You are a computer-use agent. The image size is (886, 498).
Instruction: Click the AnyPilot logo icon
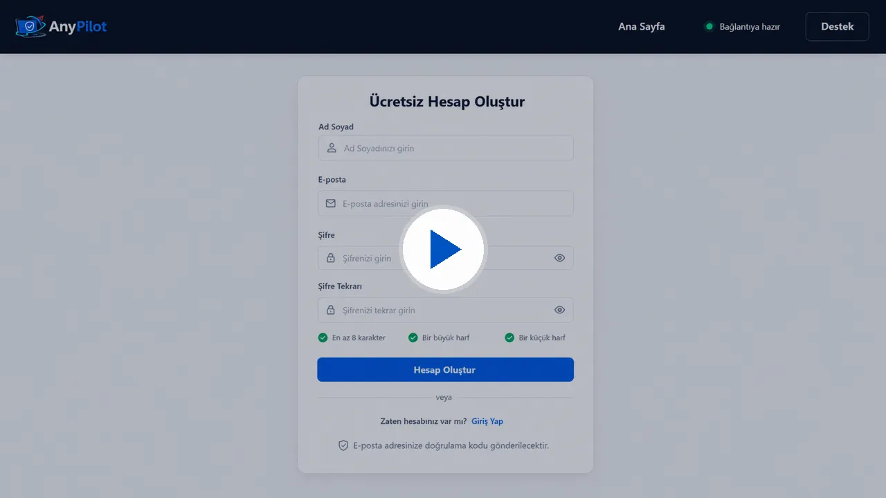(x=29, y=27)
